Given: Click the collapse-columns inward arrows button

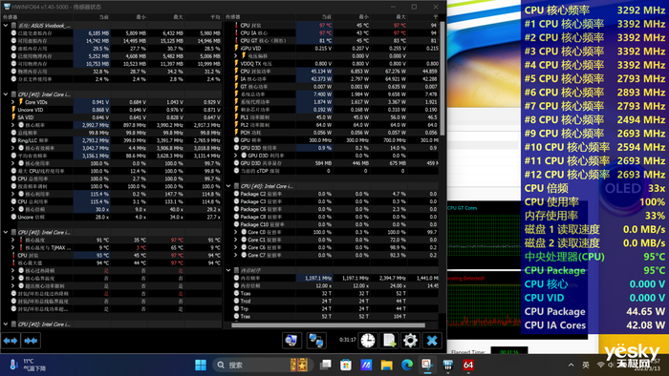Looking at the screenshot, I should pyautogui.click(x=31, y=341).
